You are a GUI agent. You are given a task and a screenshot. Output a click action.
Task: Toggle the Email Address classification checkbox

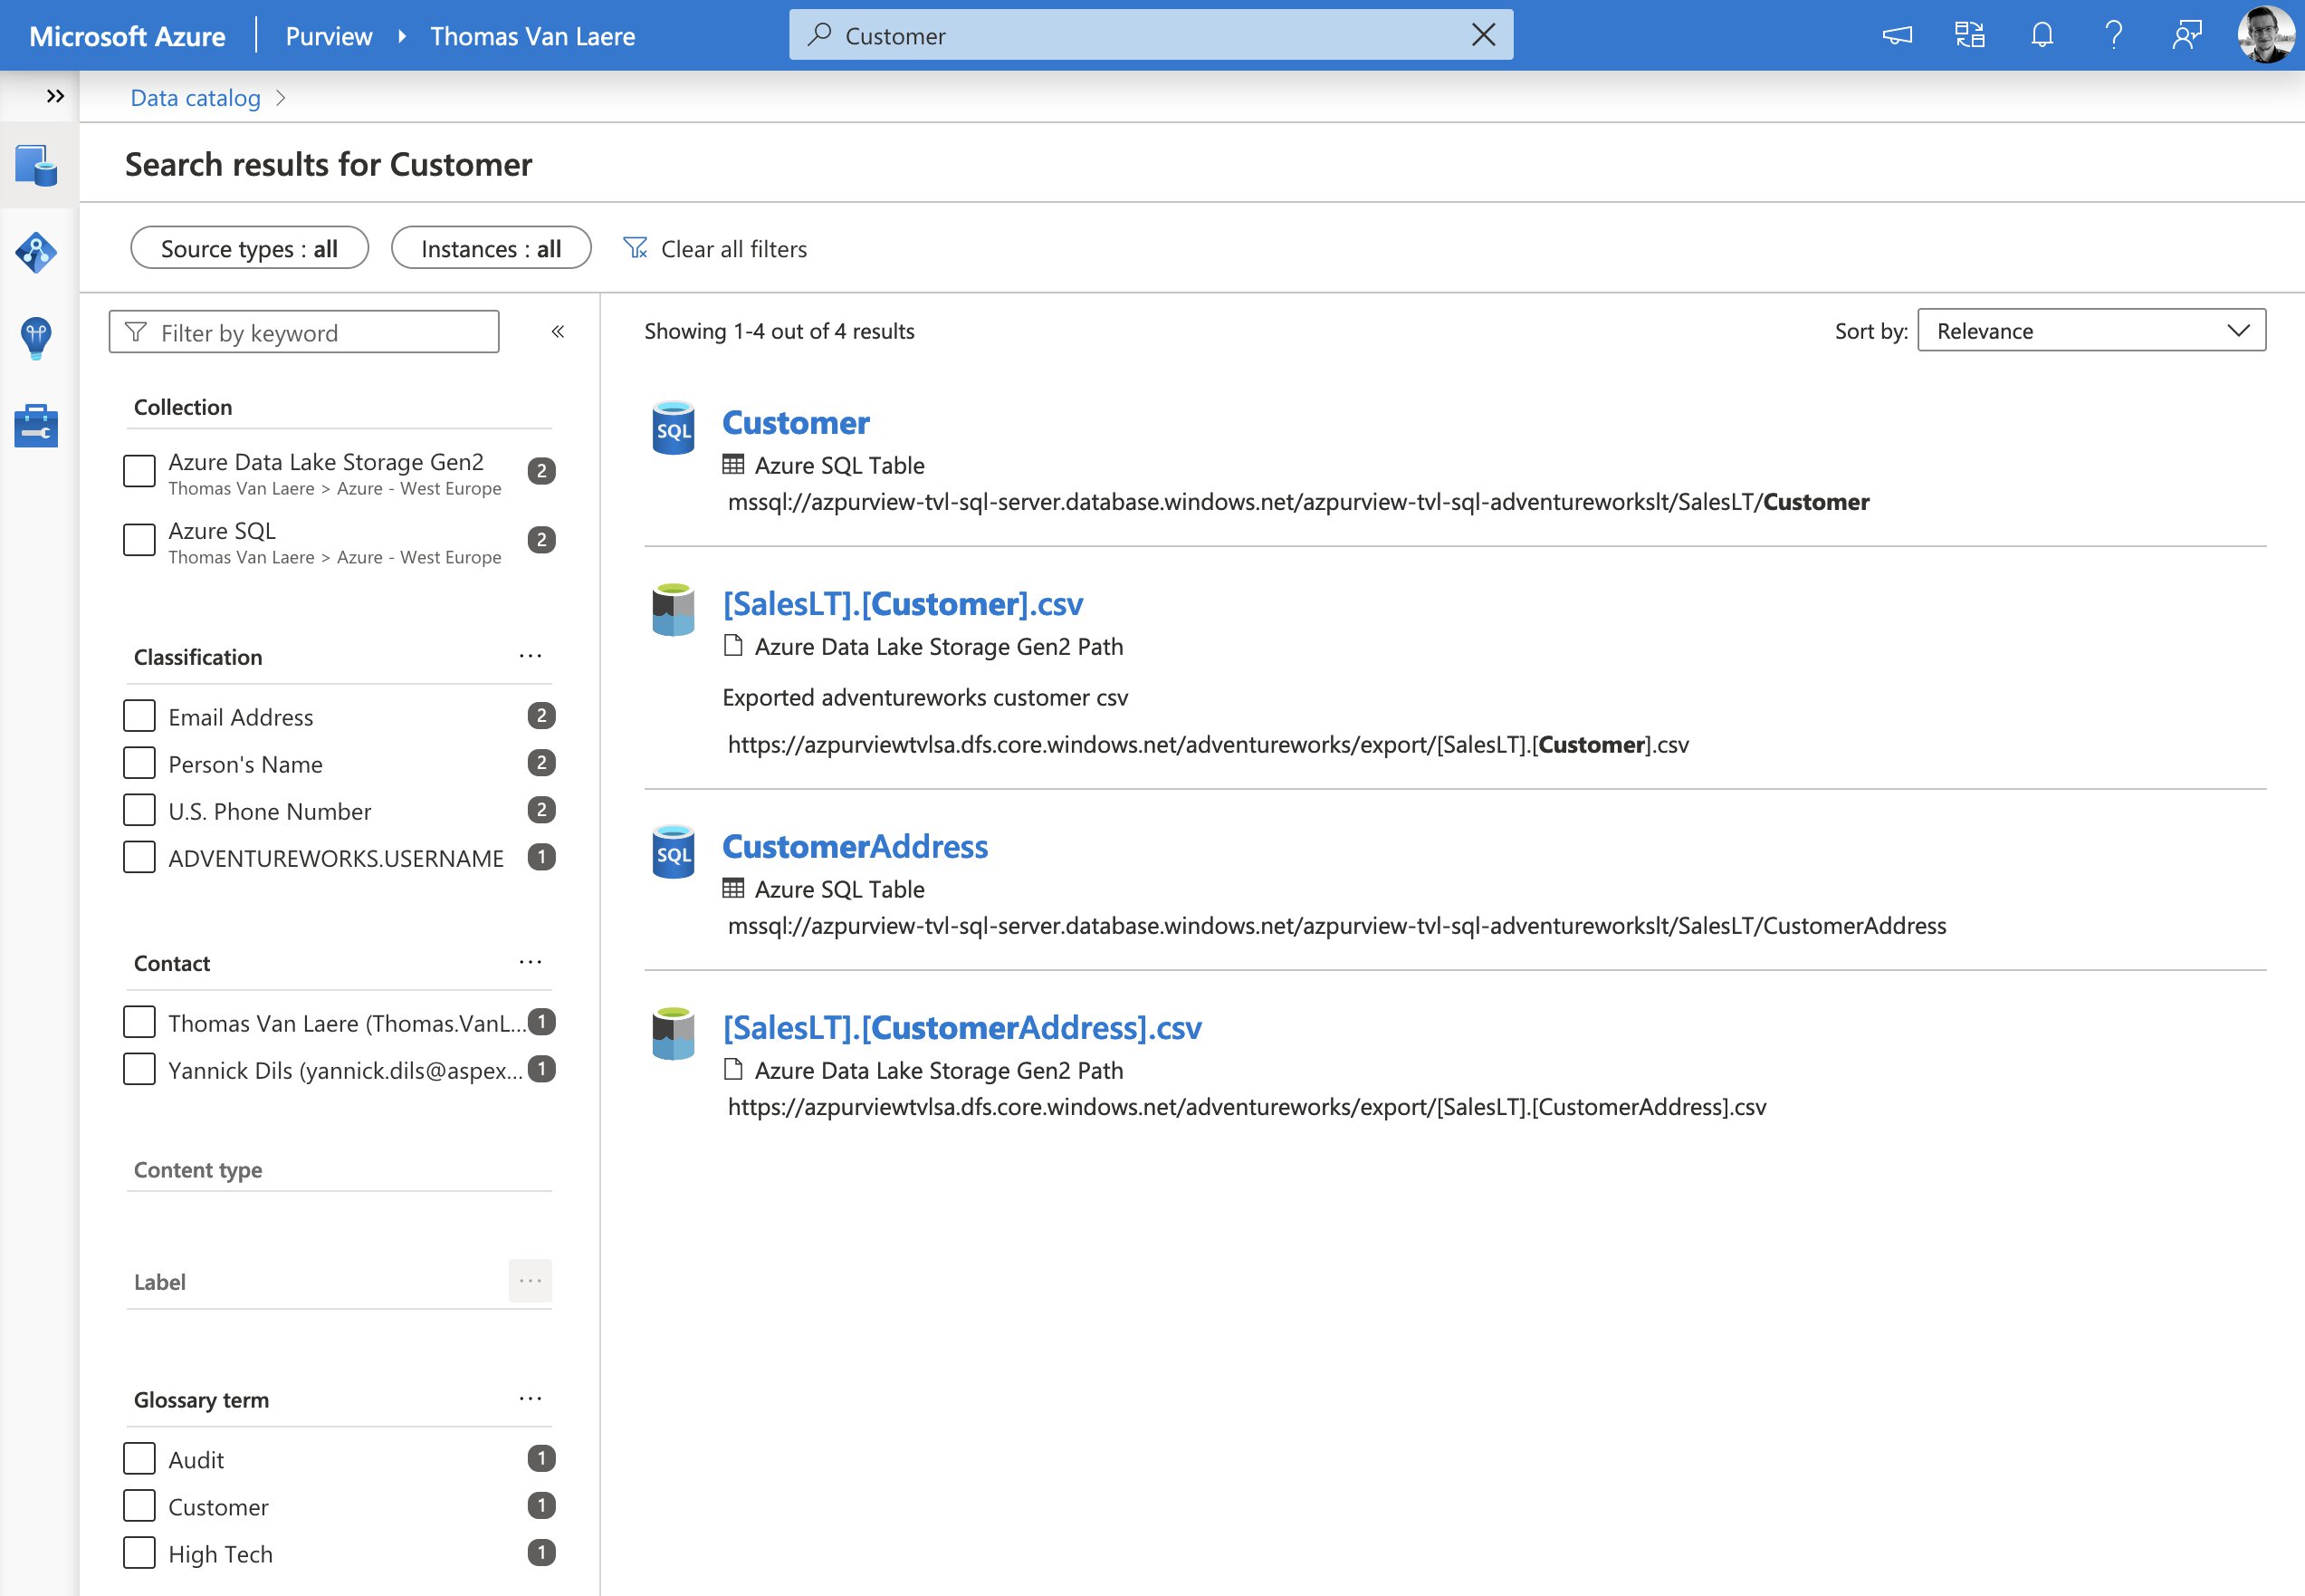click(x=139, y=715)
